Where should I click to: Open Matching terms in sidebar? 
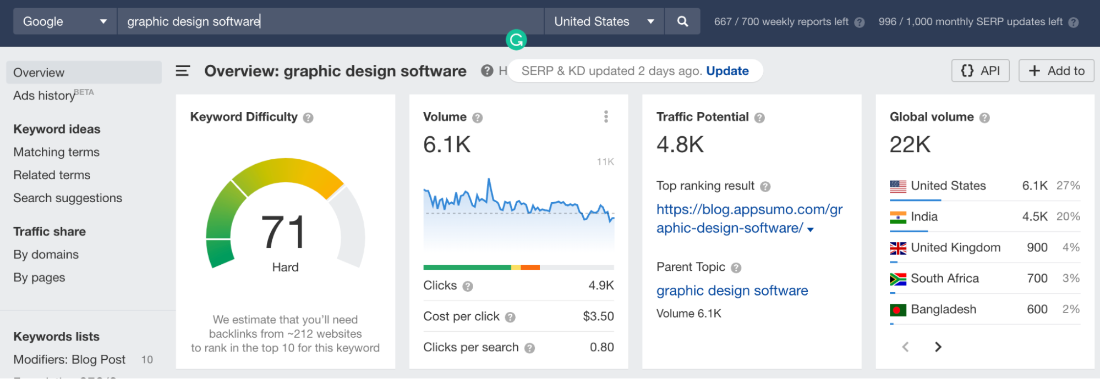pos(56,152)
